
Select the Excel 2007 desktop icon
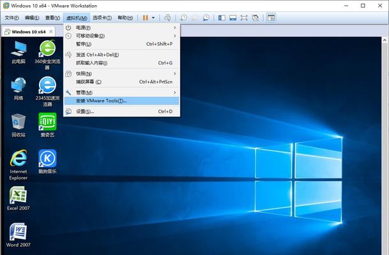[x=19, y=198]
